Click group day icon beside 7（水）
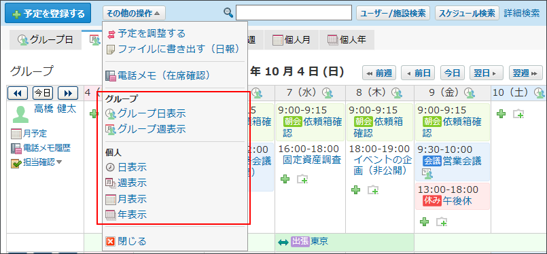Image resolution: width=547 pixels, height=254 pixels. [327, 92]
